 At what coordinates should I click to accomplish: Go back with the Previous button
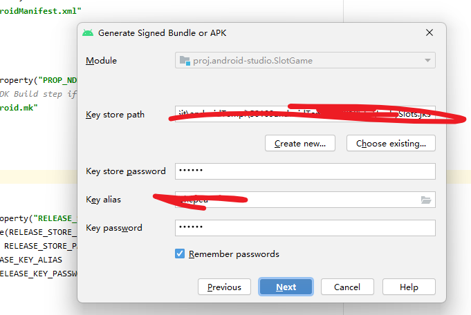[224, 287]
